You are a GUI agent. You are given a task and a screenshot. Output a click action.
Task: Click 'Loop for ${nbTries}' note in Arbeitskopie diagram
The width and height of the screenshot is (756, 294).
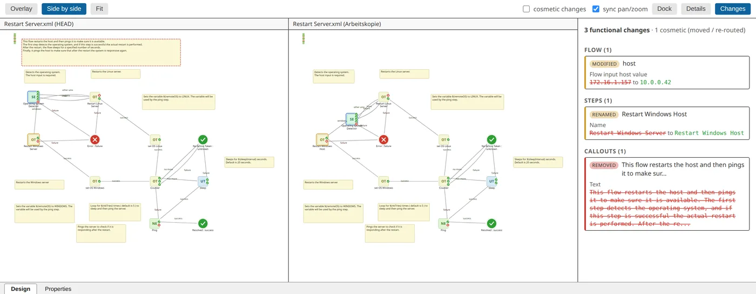[x=403, y=212]
